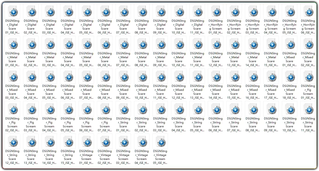
Task: Click the Digital Scare 02 file name label
Action: (31, 27)
